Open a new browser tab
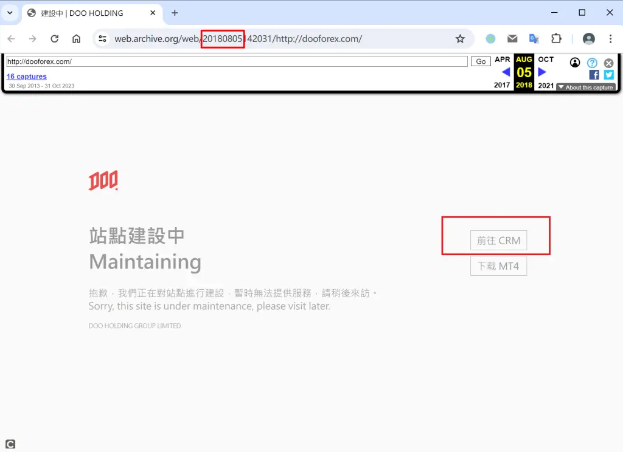 175,13
